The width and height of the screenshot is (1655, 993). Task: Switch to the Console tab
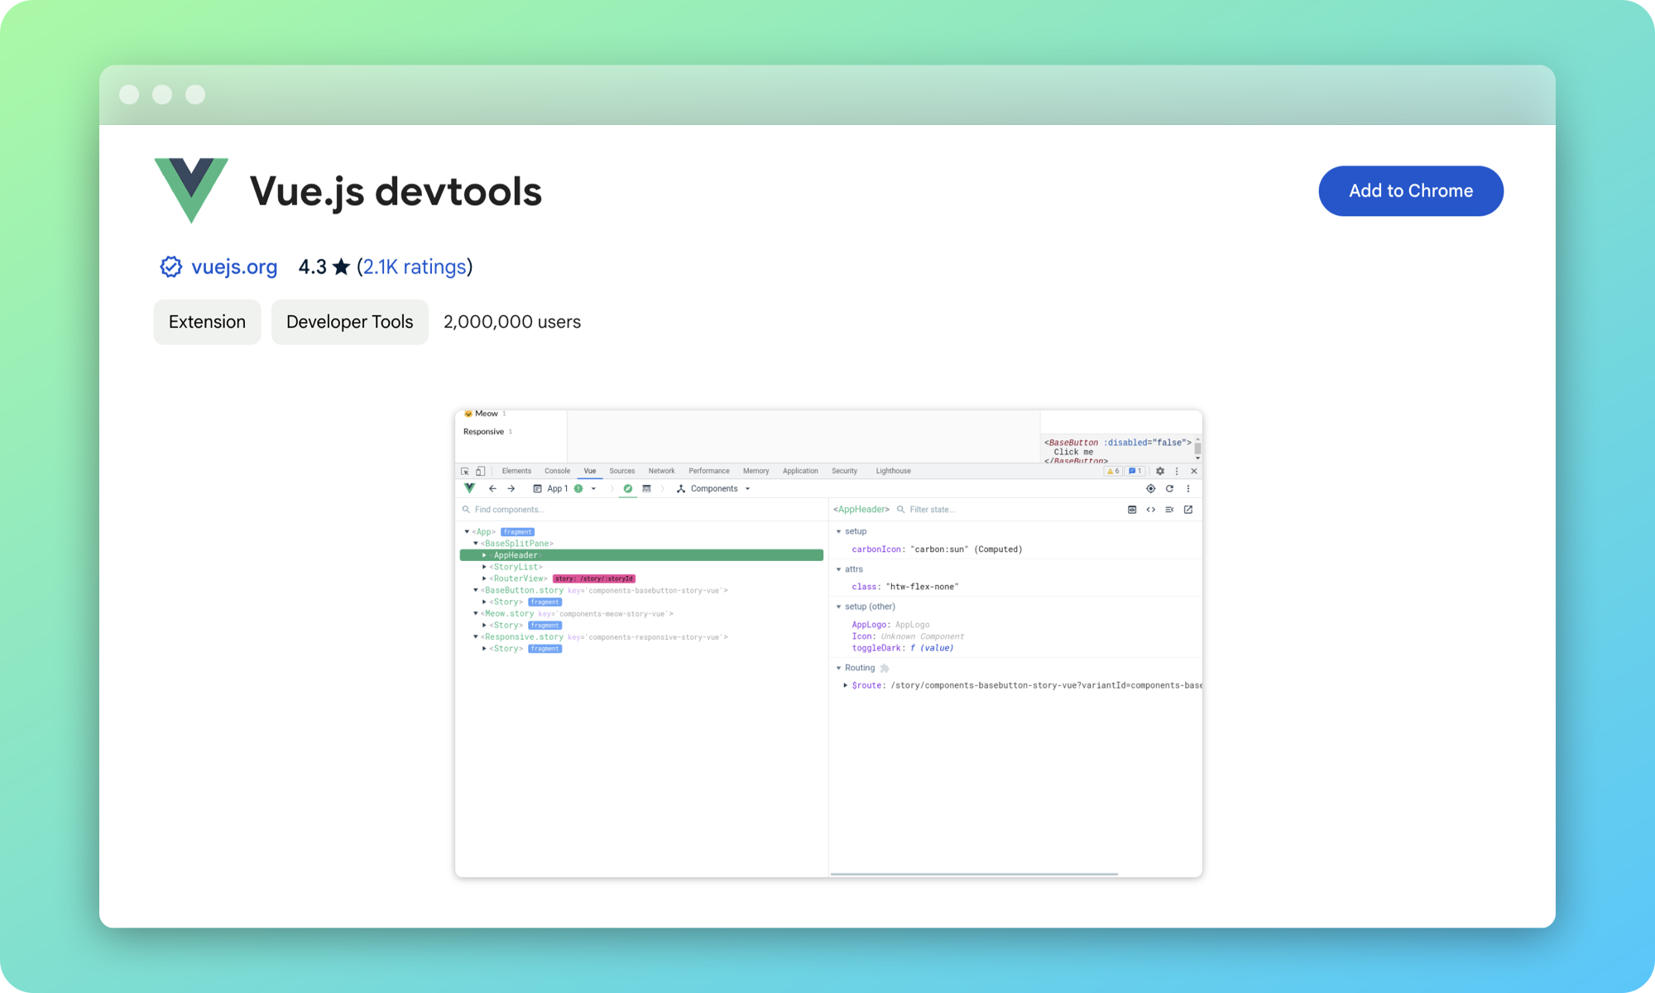click(x=558, y=471)
